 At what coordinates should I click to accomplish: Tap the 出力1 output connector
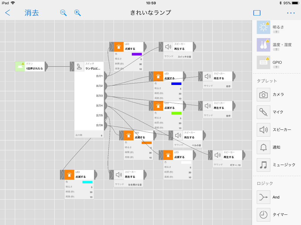[106, 76]
